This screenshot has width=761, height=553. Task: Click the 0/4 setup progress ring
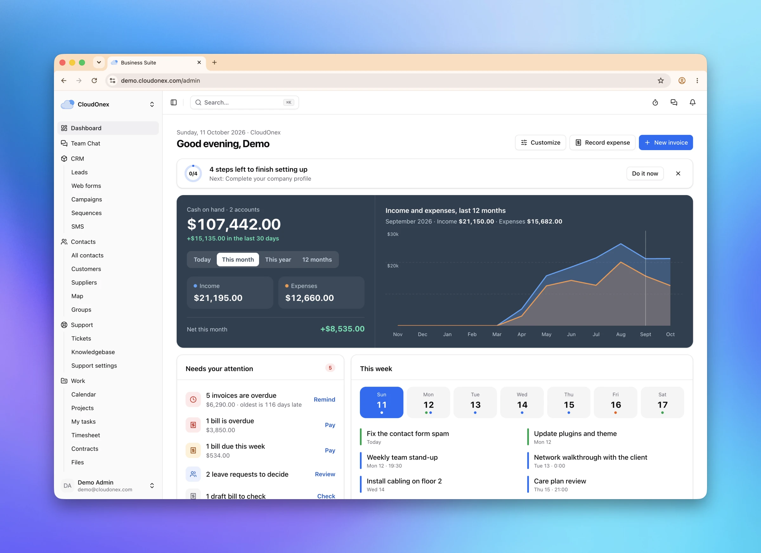click(193, 174)
